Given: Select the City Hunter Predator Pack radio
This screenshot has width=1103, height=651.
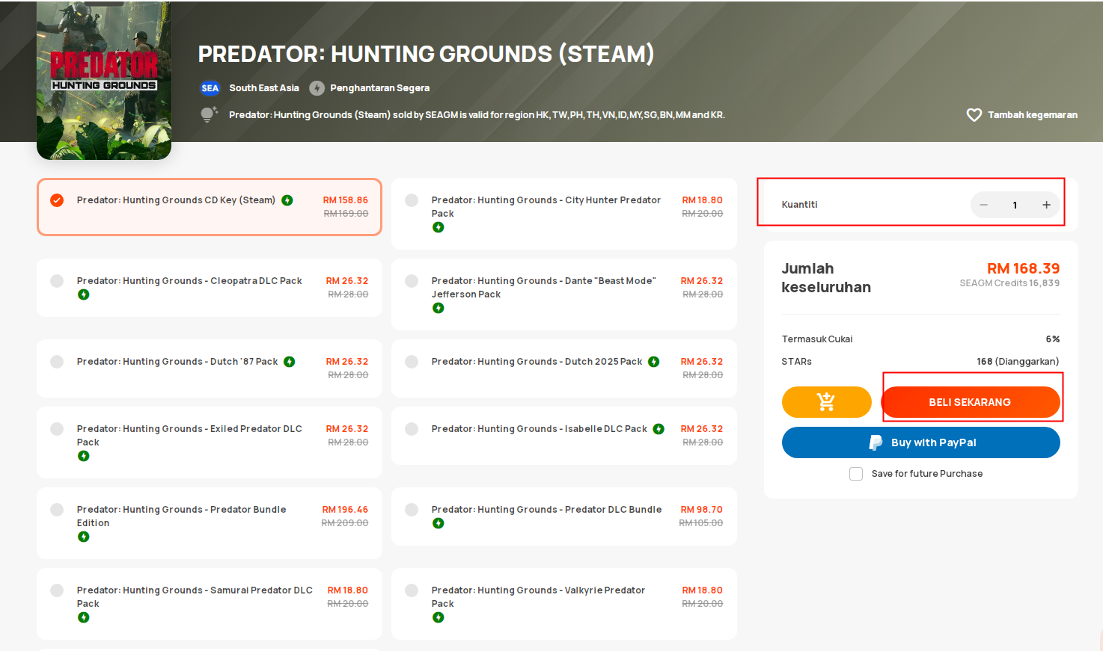Looking at the screenshot, I should [x=412, y=200].
